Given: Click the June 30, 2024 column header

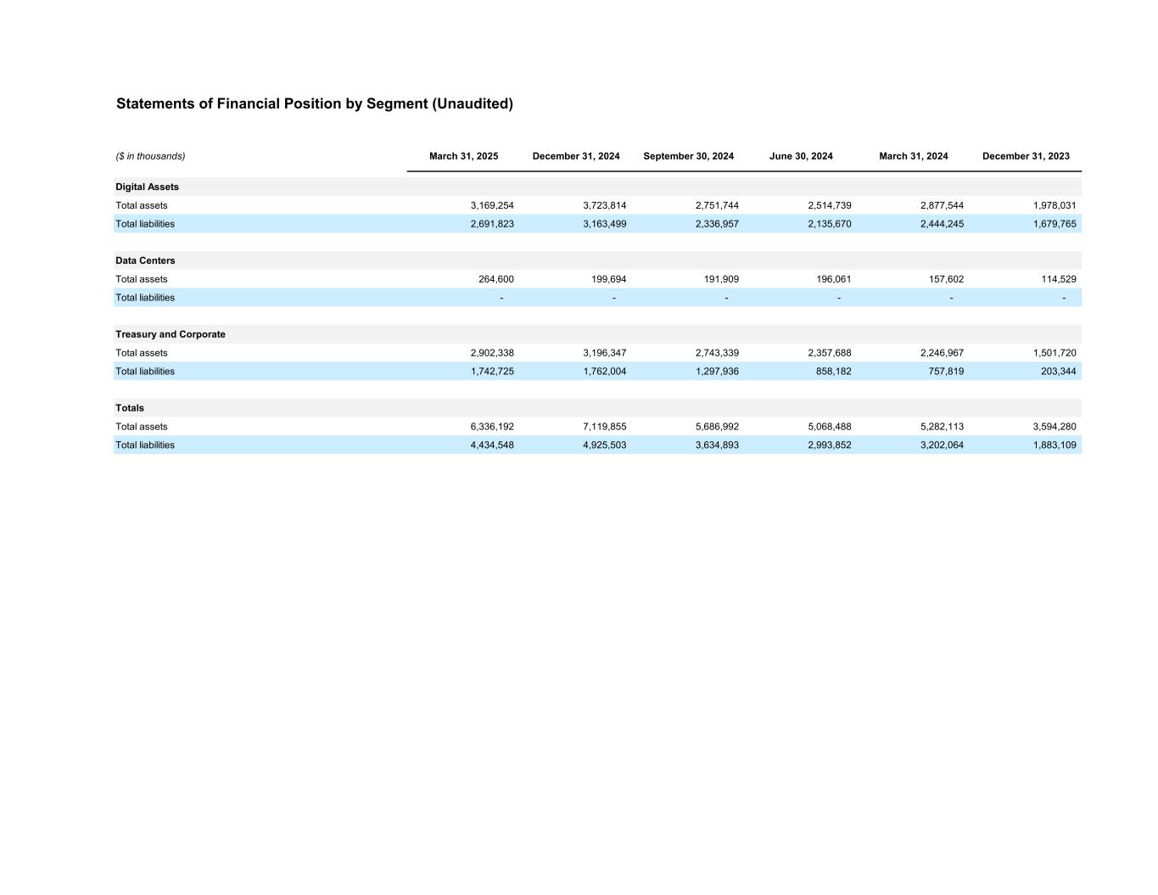Looking at the screenshot, I should (801, 156).
